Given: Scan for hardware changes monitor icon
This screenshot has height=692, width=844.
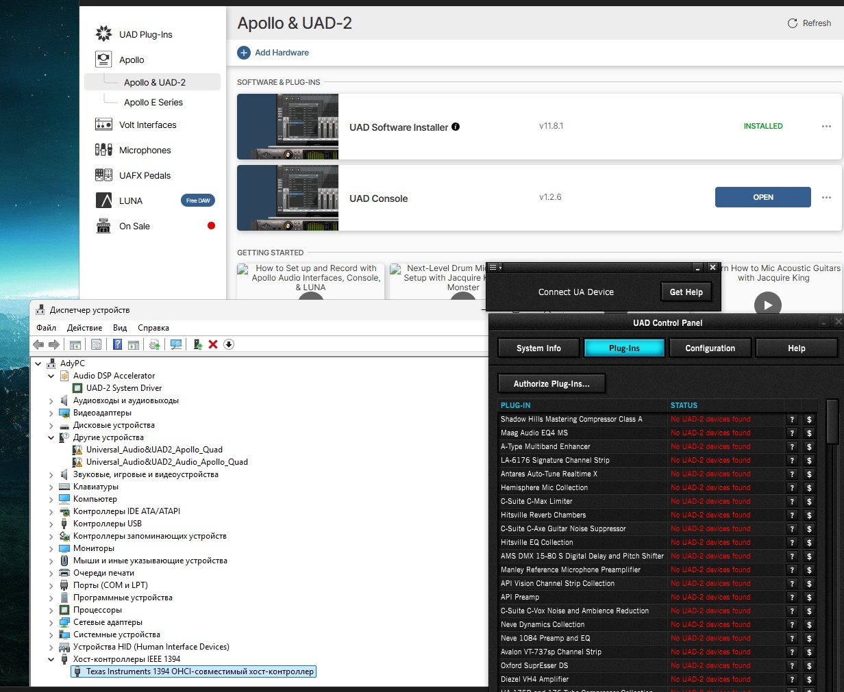Looking at the screenshot, I should (x=176, y=344).
